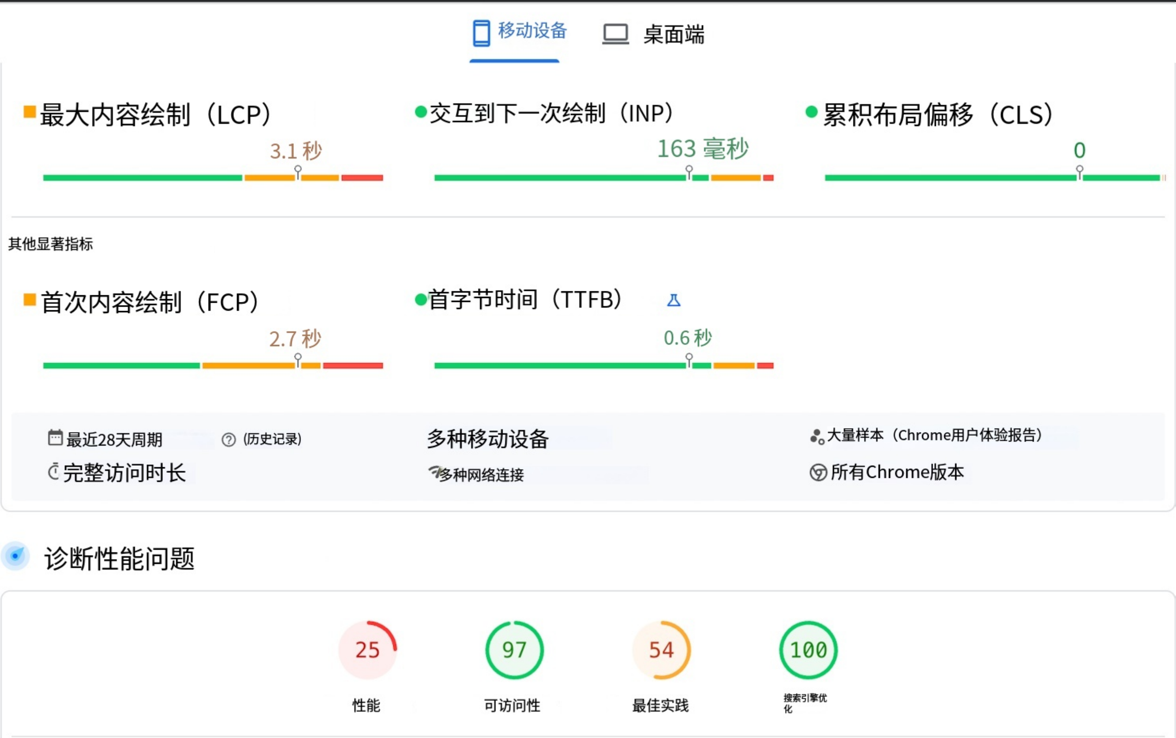Screen dimensions: 1176x738
Task: Click the 最佳实践 label under gauge
Action: (660, 705)
